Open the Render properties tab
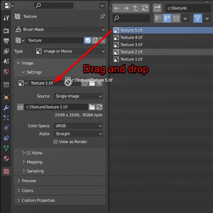The image size is (213, 213). pos(6,30)
